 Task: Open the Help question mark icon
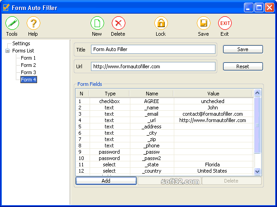click(33, 23)
